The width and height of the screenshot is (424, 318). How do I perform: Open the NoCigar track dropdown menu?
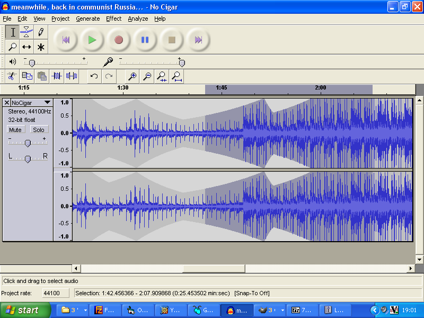tap(47, 102)
